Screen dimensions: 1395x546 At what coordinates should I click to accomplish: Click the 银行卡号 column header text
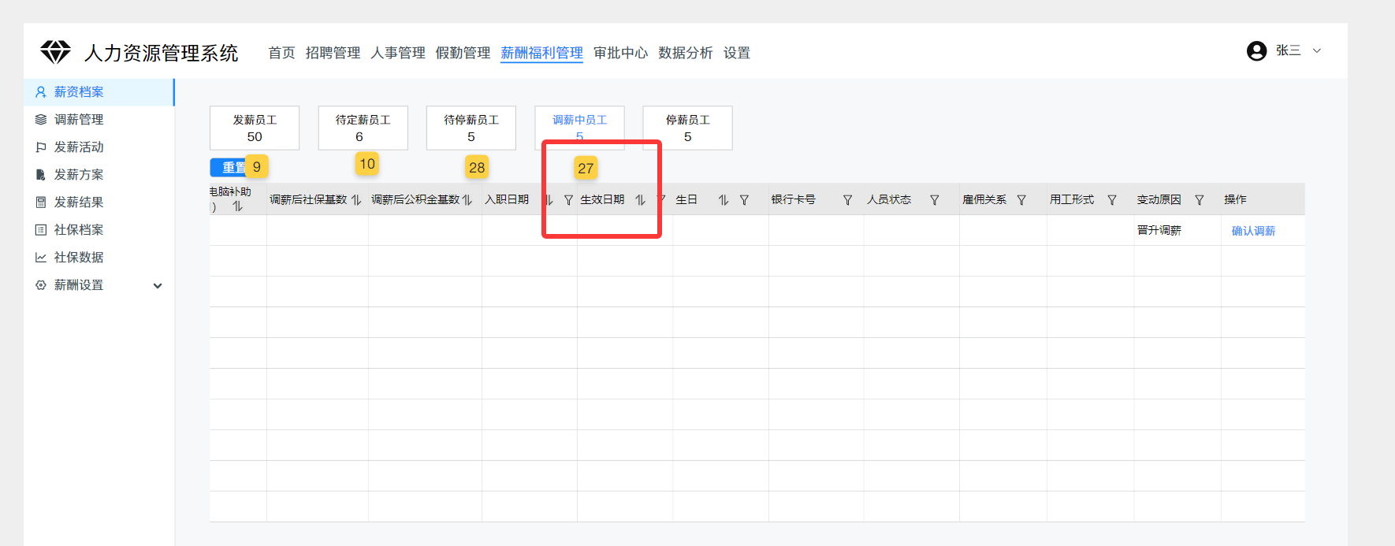tap(793, 199)
